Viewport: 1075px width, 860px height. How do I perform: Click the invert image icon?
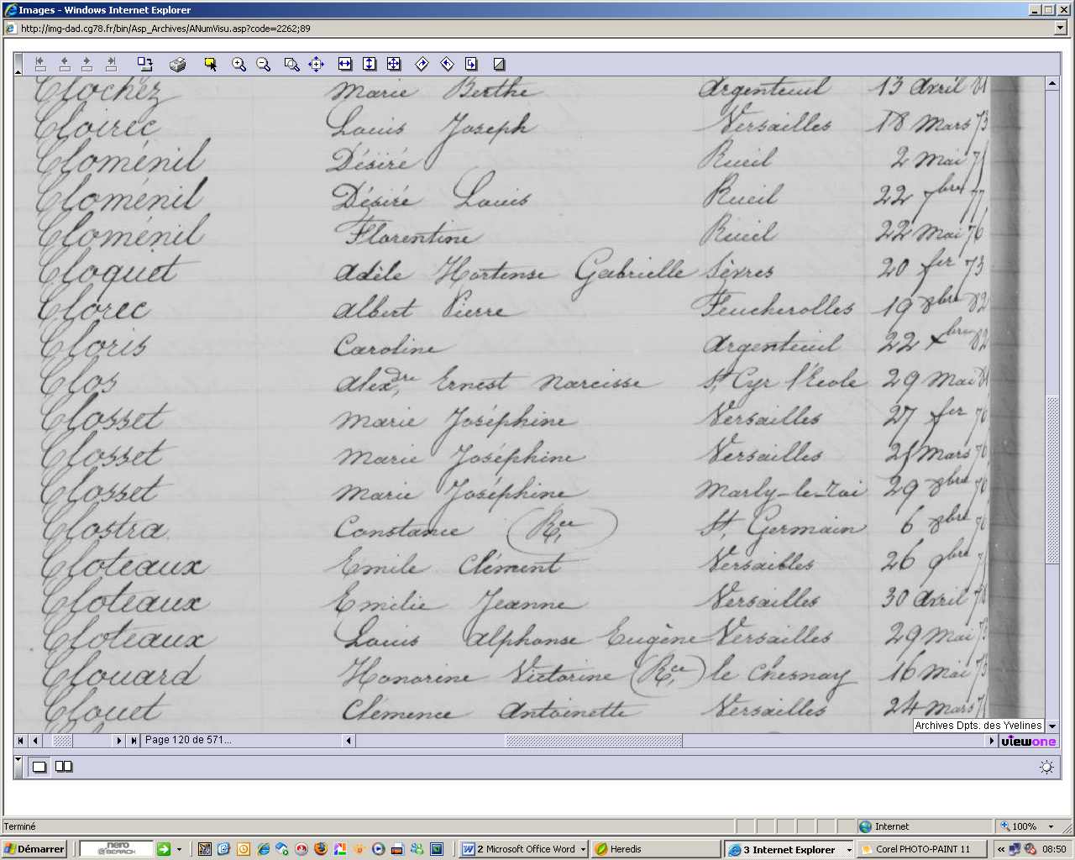[499, 65]
